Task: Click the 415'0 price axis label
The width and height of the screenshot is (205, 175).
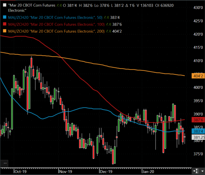Action: point(198,47)
